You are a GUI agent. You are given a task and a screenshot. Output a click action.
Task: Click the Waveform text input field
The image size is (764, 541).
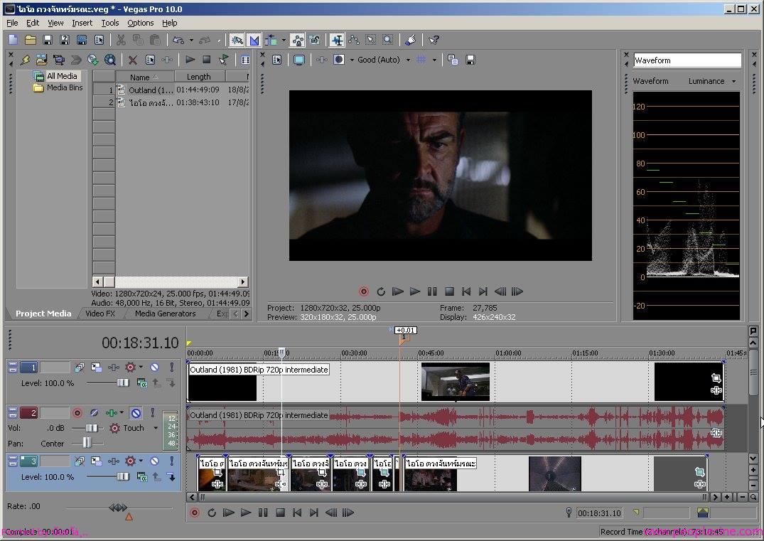click(x=687, y=60)
